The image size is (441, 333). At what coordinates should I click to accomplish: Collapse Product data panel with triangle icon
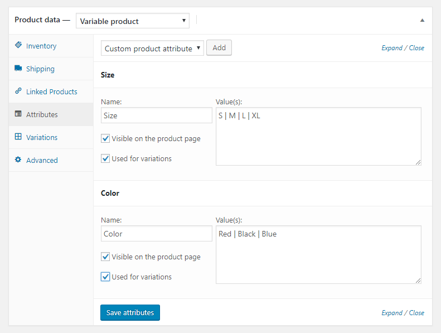click(422, 20)
